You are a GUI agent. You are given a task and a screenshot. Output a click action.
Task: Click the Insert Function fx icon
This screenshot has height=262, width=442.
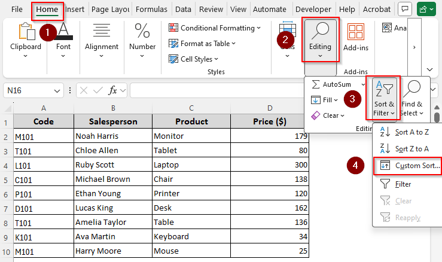click(x=112, y=90)
